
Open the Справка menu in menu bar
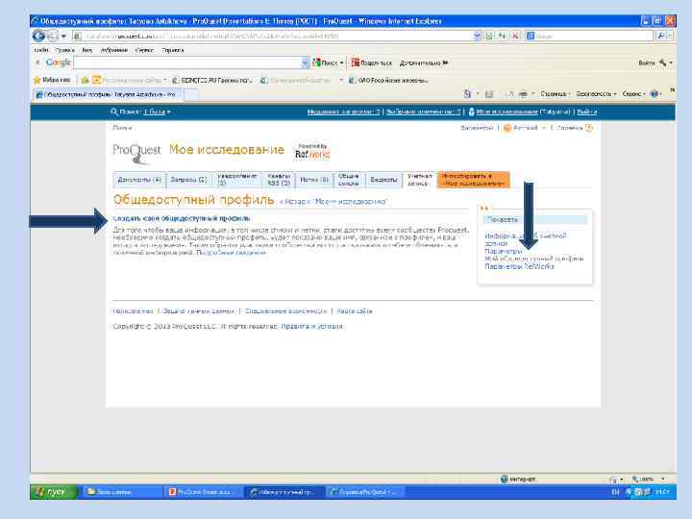[173, 50]
